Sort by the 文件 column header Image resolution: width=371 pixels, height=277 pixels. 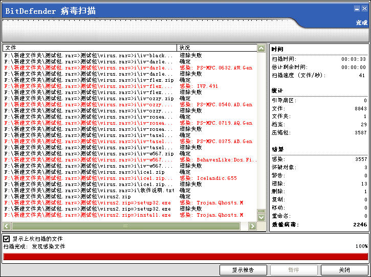90,48
